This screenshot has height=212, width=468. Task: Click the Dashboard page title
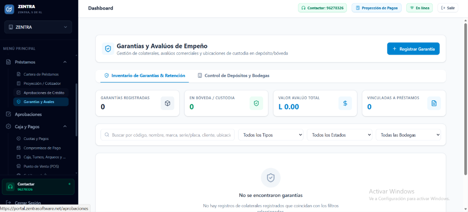pyautogui.click(x=101, y=8)
